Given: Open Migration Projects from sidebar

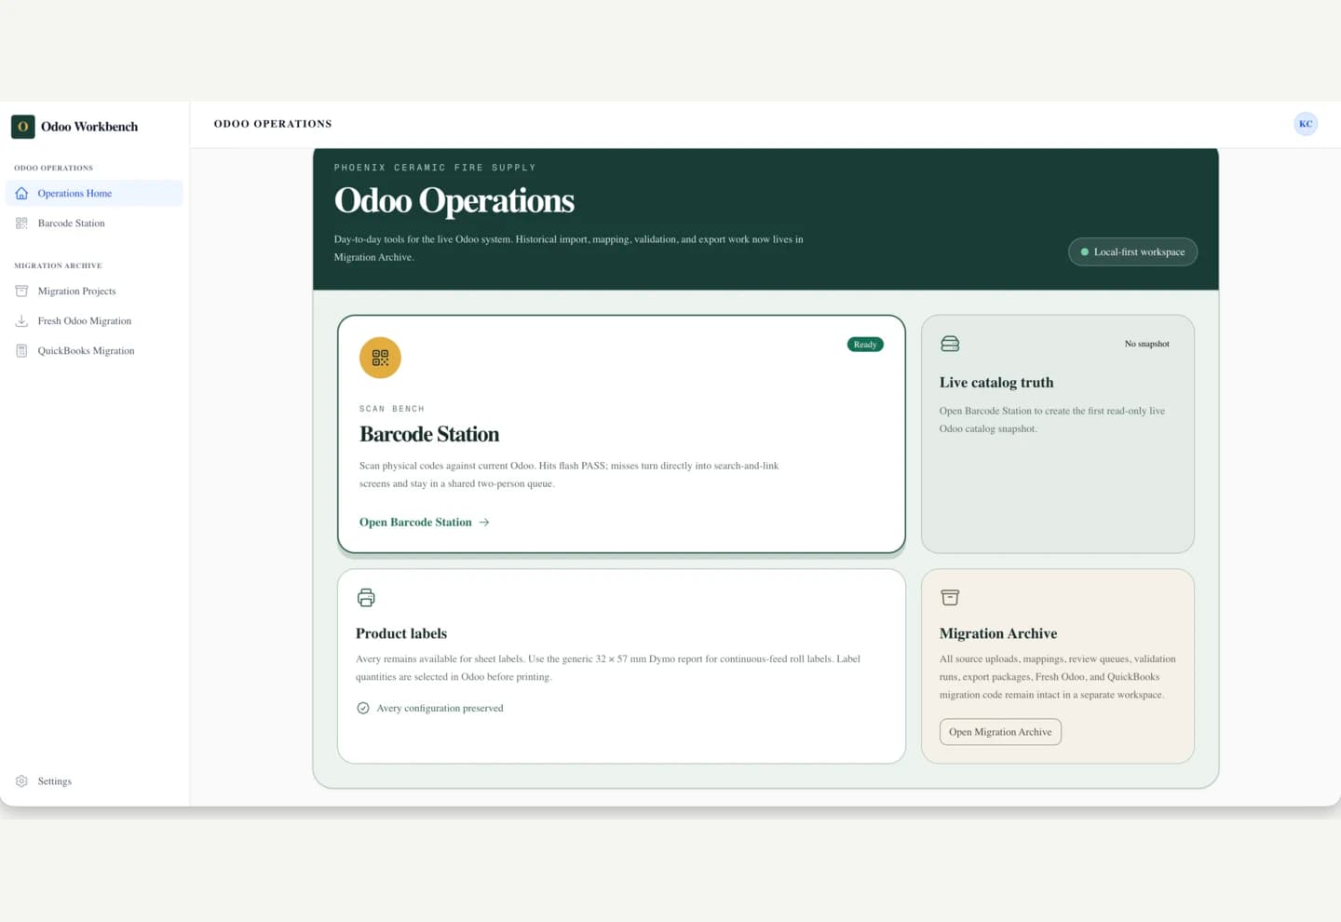Looking at the screenshot, I should tap(94, 292).
